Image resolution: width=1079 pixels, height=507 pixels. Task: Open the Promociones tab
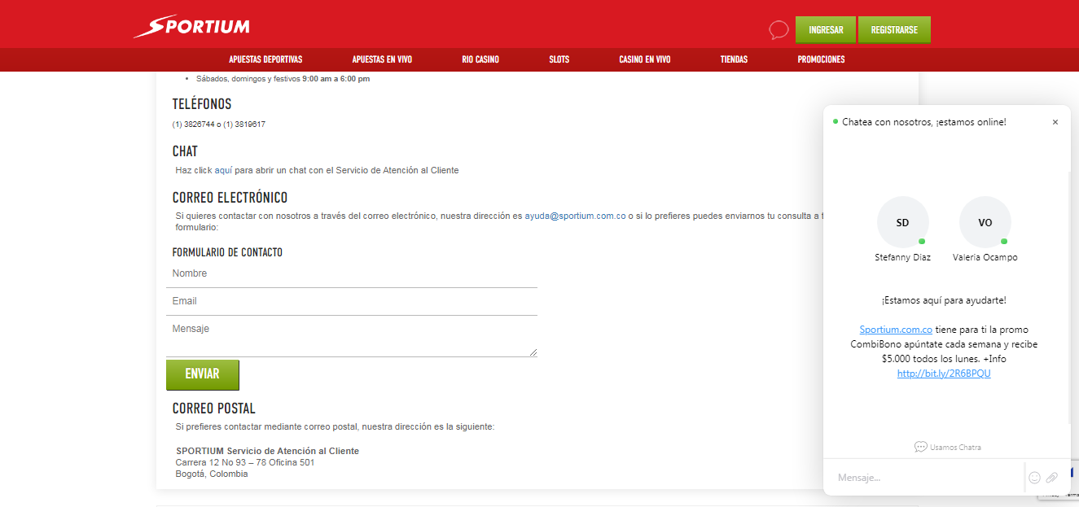(x=821, y=59)
